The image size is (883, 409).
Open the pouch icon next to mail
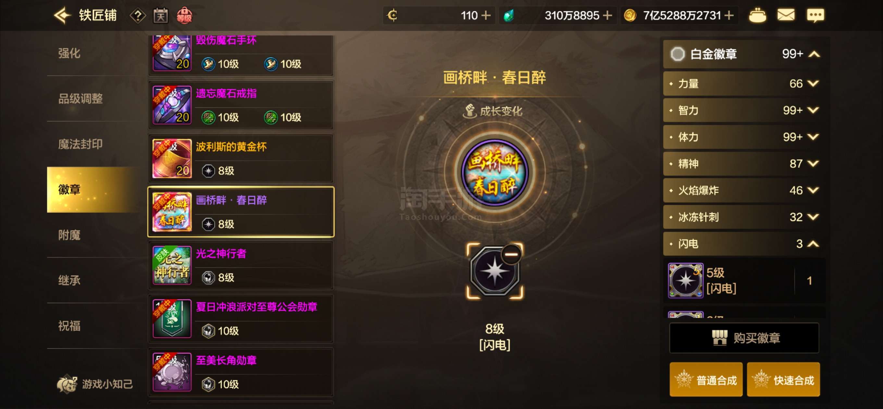click(x=757, y=16)
